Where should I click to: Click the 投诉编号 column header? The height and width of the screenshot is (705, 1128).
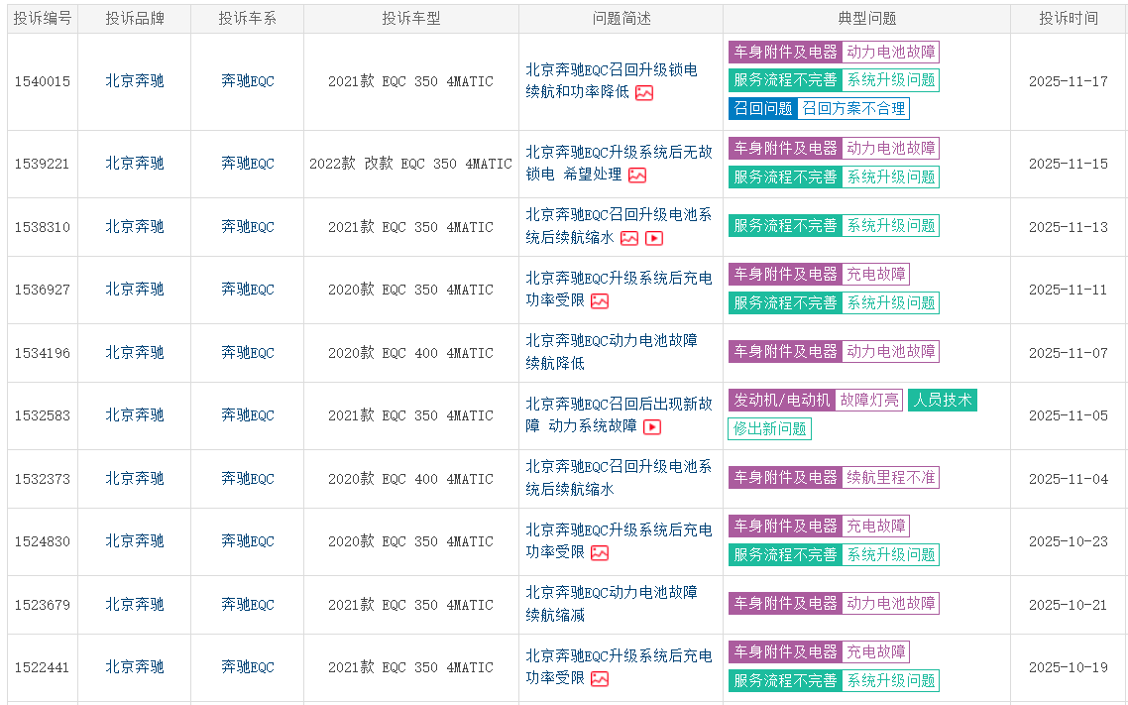(x=43, y=18)
